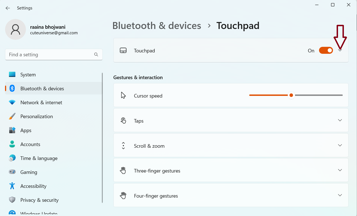The image size is (357, 216).
Task: Go to Time & language settings
Action: point(39,158)
